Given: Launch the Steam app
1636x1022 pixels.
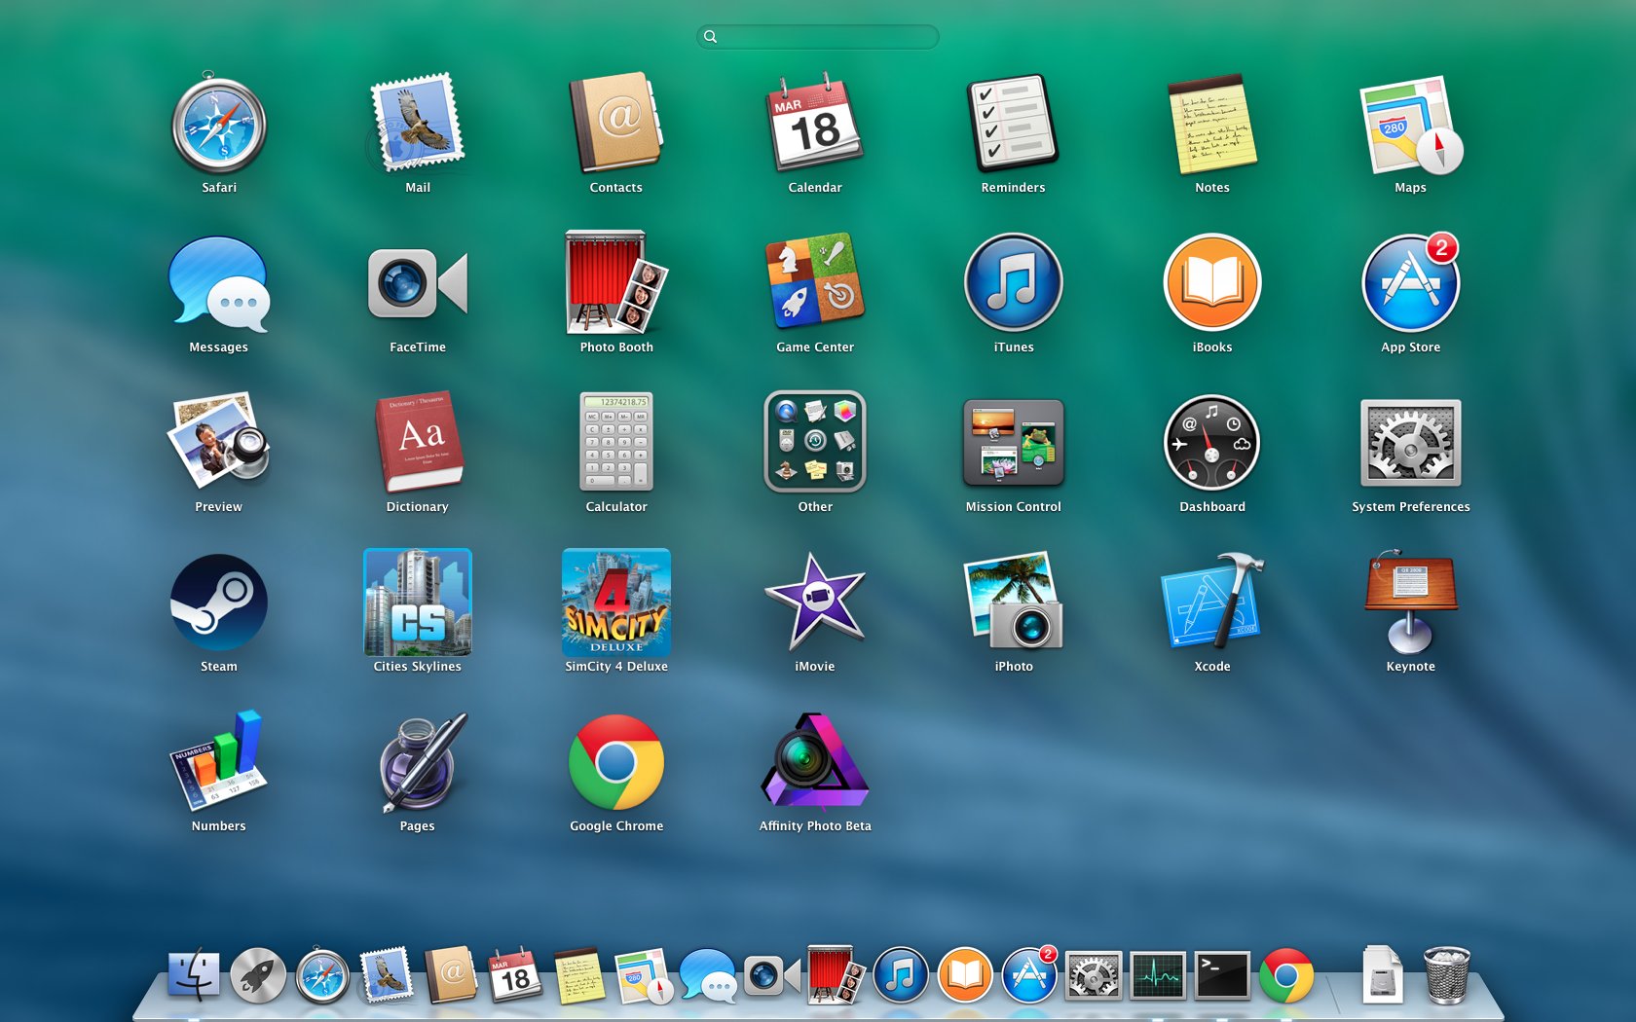Looking at the screenshot, I should pos(219,602).
